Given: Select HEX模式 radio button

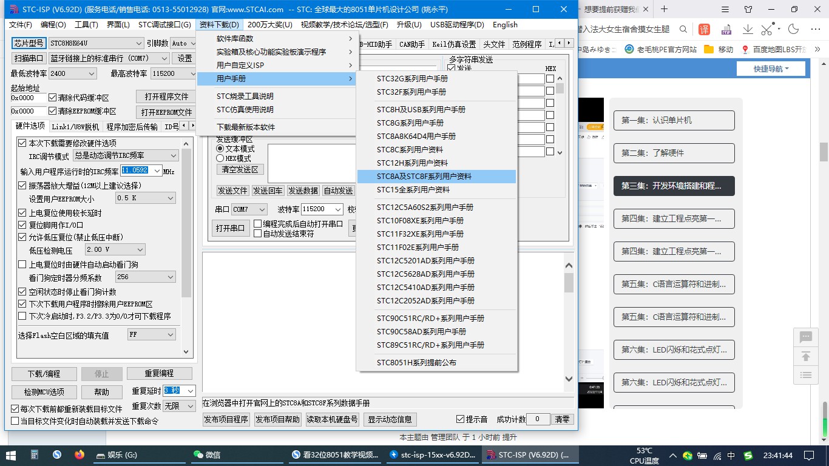Looking at the screenshot, I should [x=220, y=158].
